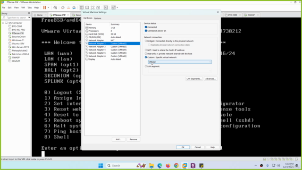
Task: Open the Edit menu
Action: [x=9, y=8]
